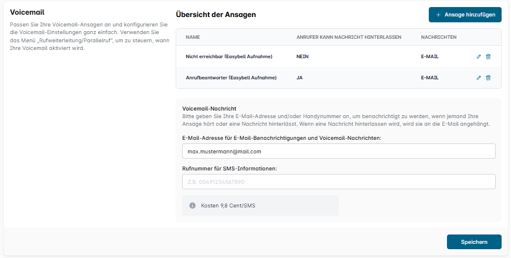Screen dimensions: 511x258
Task: Click E-MAIL value in the 'Nicht erreichbar' row
Action: point(430,57)
